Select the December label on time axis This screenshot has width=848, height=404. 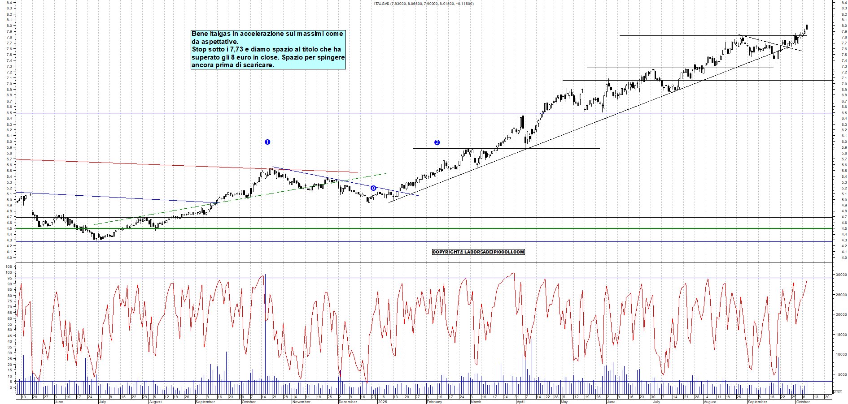(x=348, y=402)
